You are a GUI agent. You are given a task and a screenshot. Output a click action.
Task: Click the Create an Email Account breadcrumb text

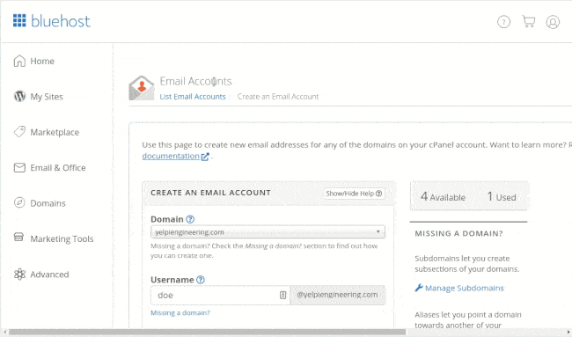[x=278, y=97]
